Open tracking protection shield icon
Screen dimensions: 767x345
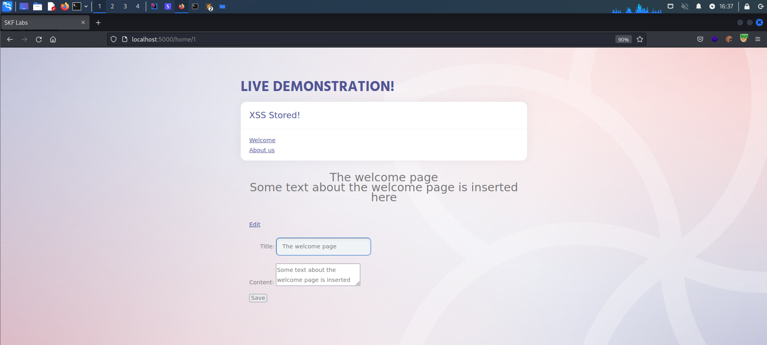(x=114, y=39)
